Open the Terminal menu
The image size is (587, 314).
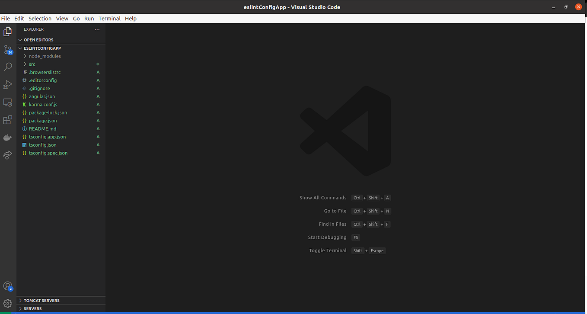109,18
